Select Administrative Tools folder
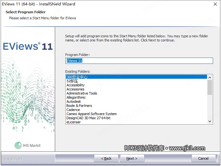221x166 pixels. point(137,93)
